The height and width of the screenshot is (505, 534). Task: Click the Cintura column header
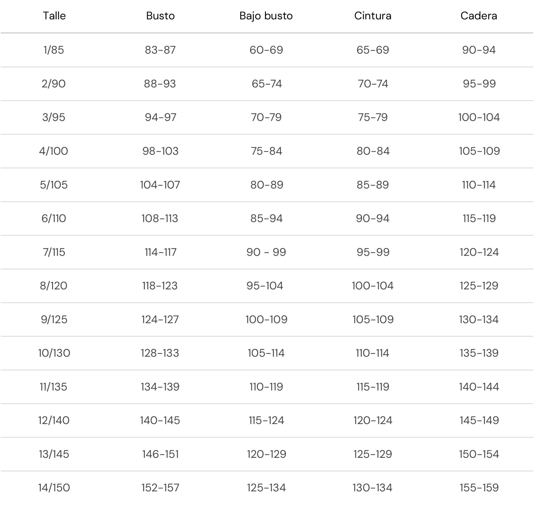[373, 16]
